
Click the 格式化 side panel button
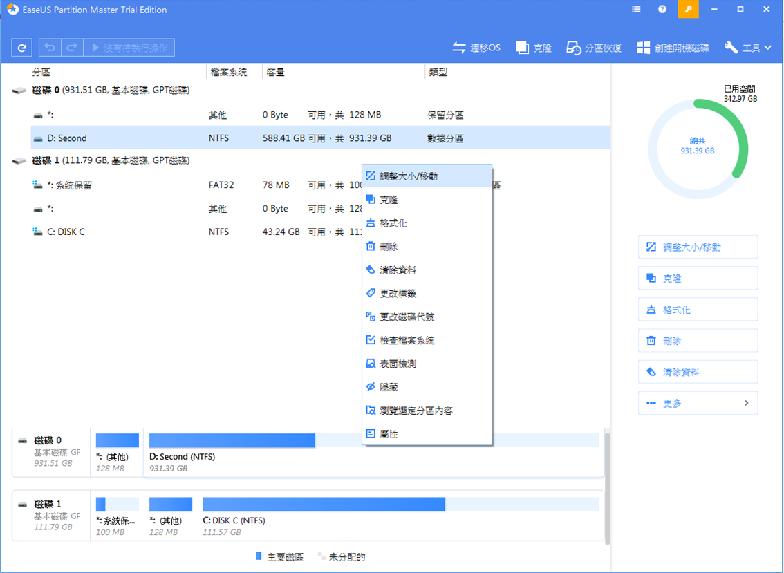(x=698, y=310)
